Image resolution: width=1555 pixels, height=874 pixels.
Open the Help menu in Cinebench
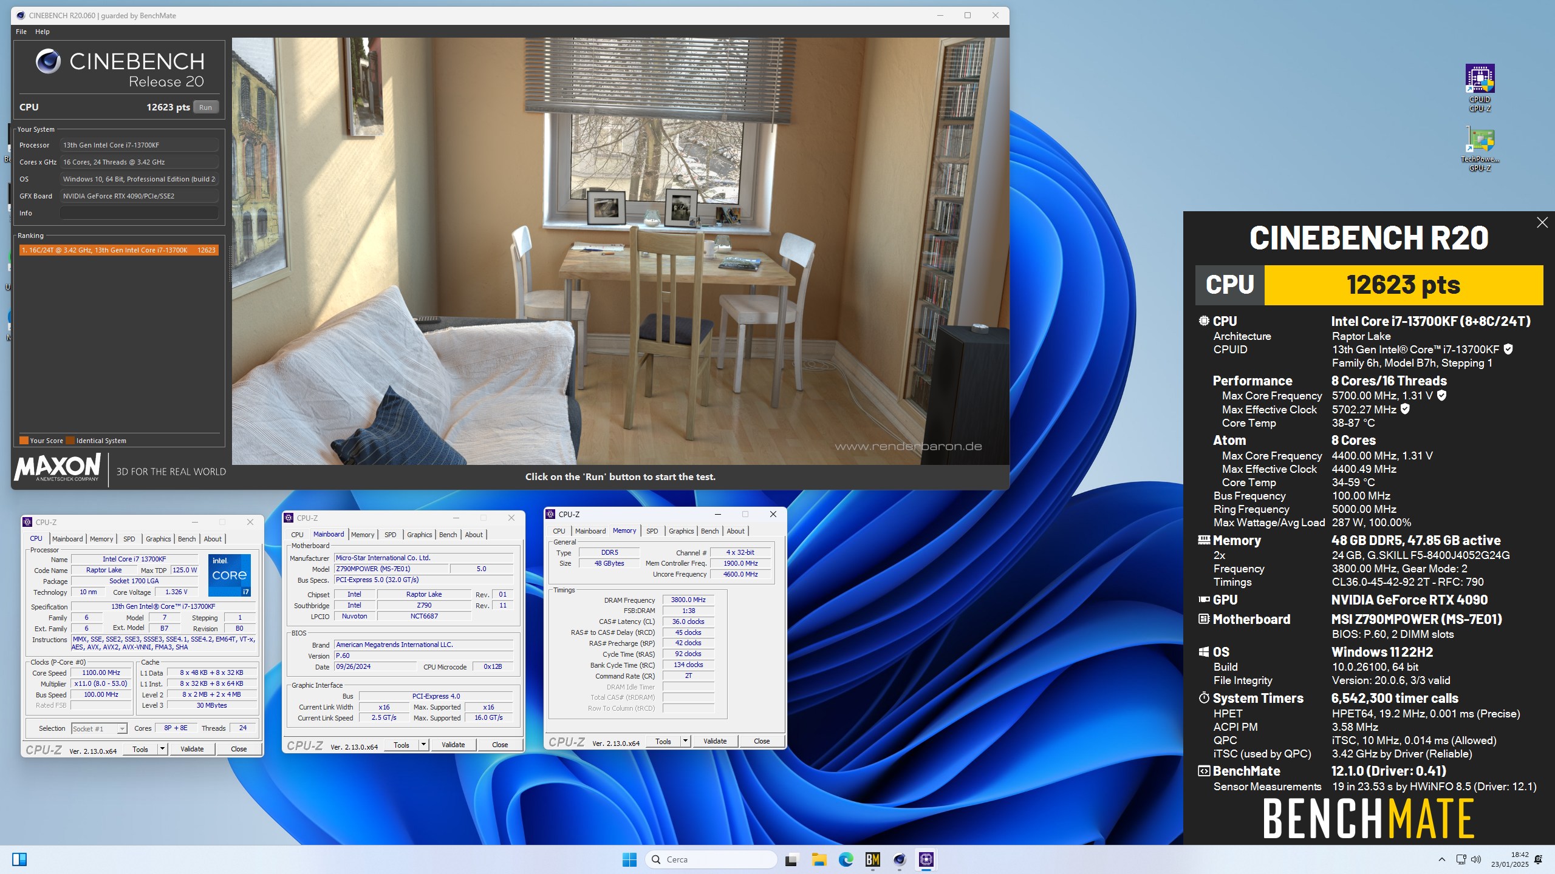[x=43, y=32]
